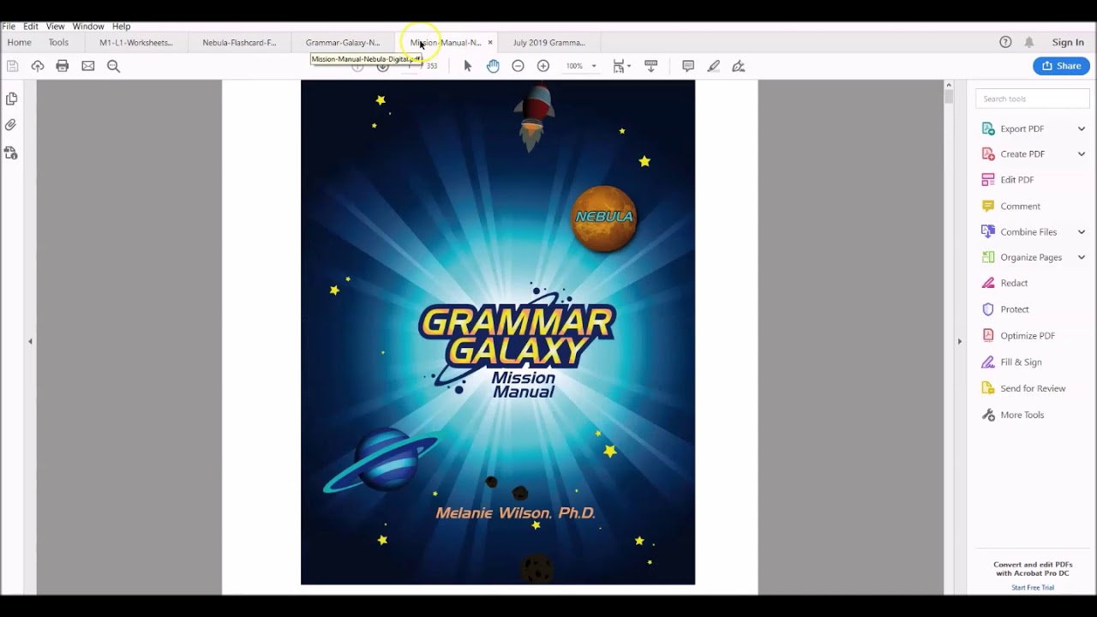1097x617 pixels.
Task: Open the Organize Pages tool
Action: (1031, 257)
